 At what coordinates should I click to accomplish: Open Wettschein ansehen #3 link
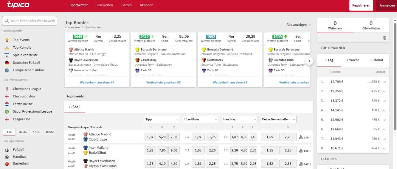point(230,83)
